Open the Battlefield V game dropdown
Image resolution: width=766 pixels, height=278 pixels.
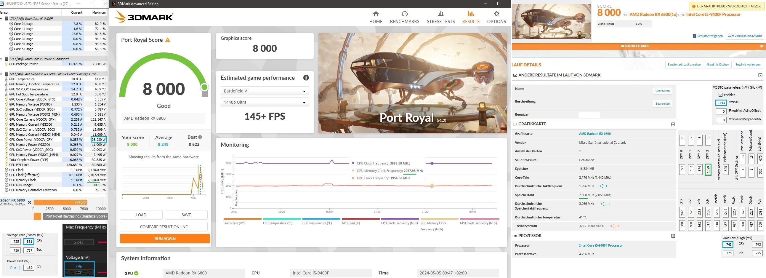pos(265,91)
